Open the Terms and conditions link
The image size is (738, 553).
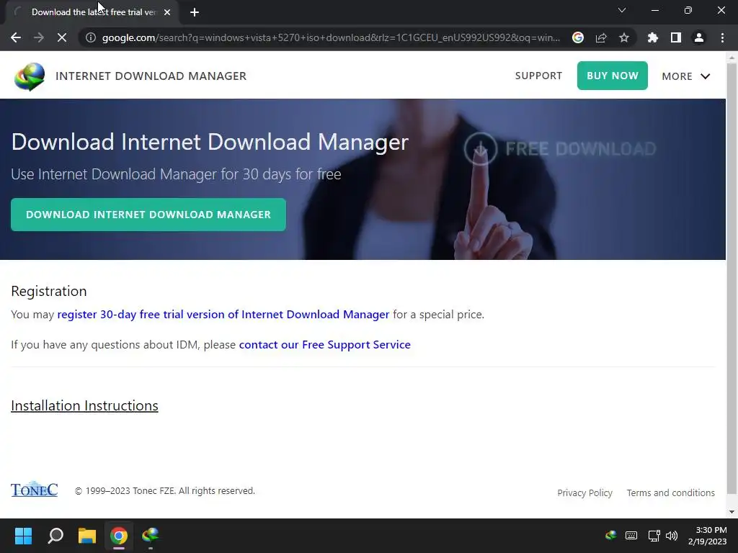click(671, 493)
